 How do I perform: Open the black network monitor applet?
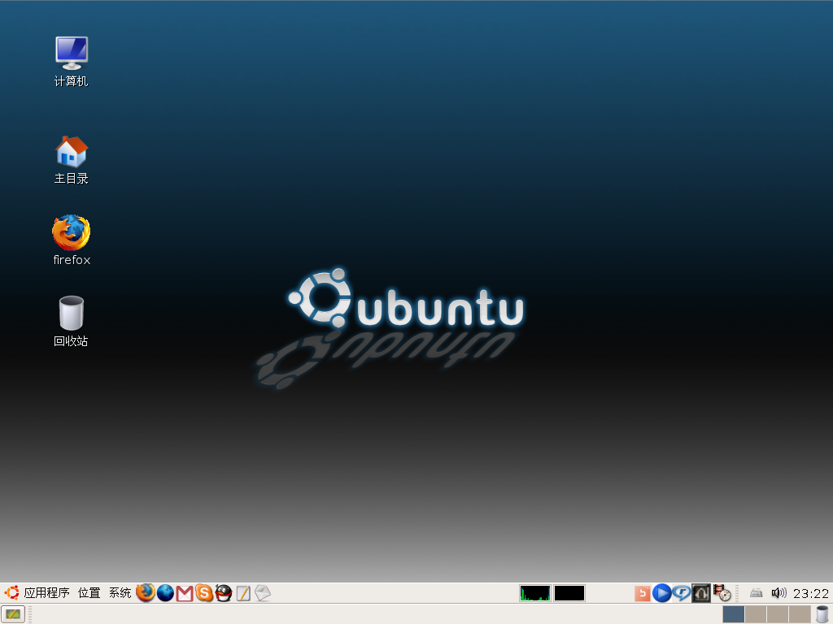569,593
